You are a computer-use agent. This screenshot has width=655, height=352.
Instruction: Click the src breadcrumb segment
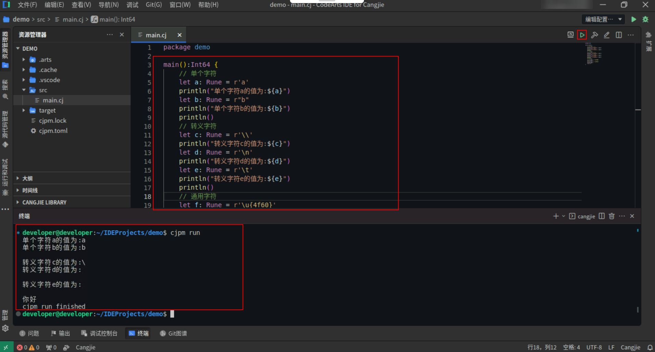pos(41,19)
